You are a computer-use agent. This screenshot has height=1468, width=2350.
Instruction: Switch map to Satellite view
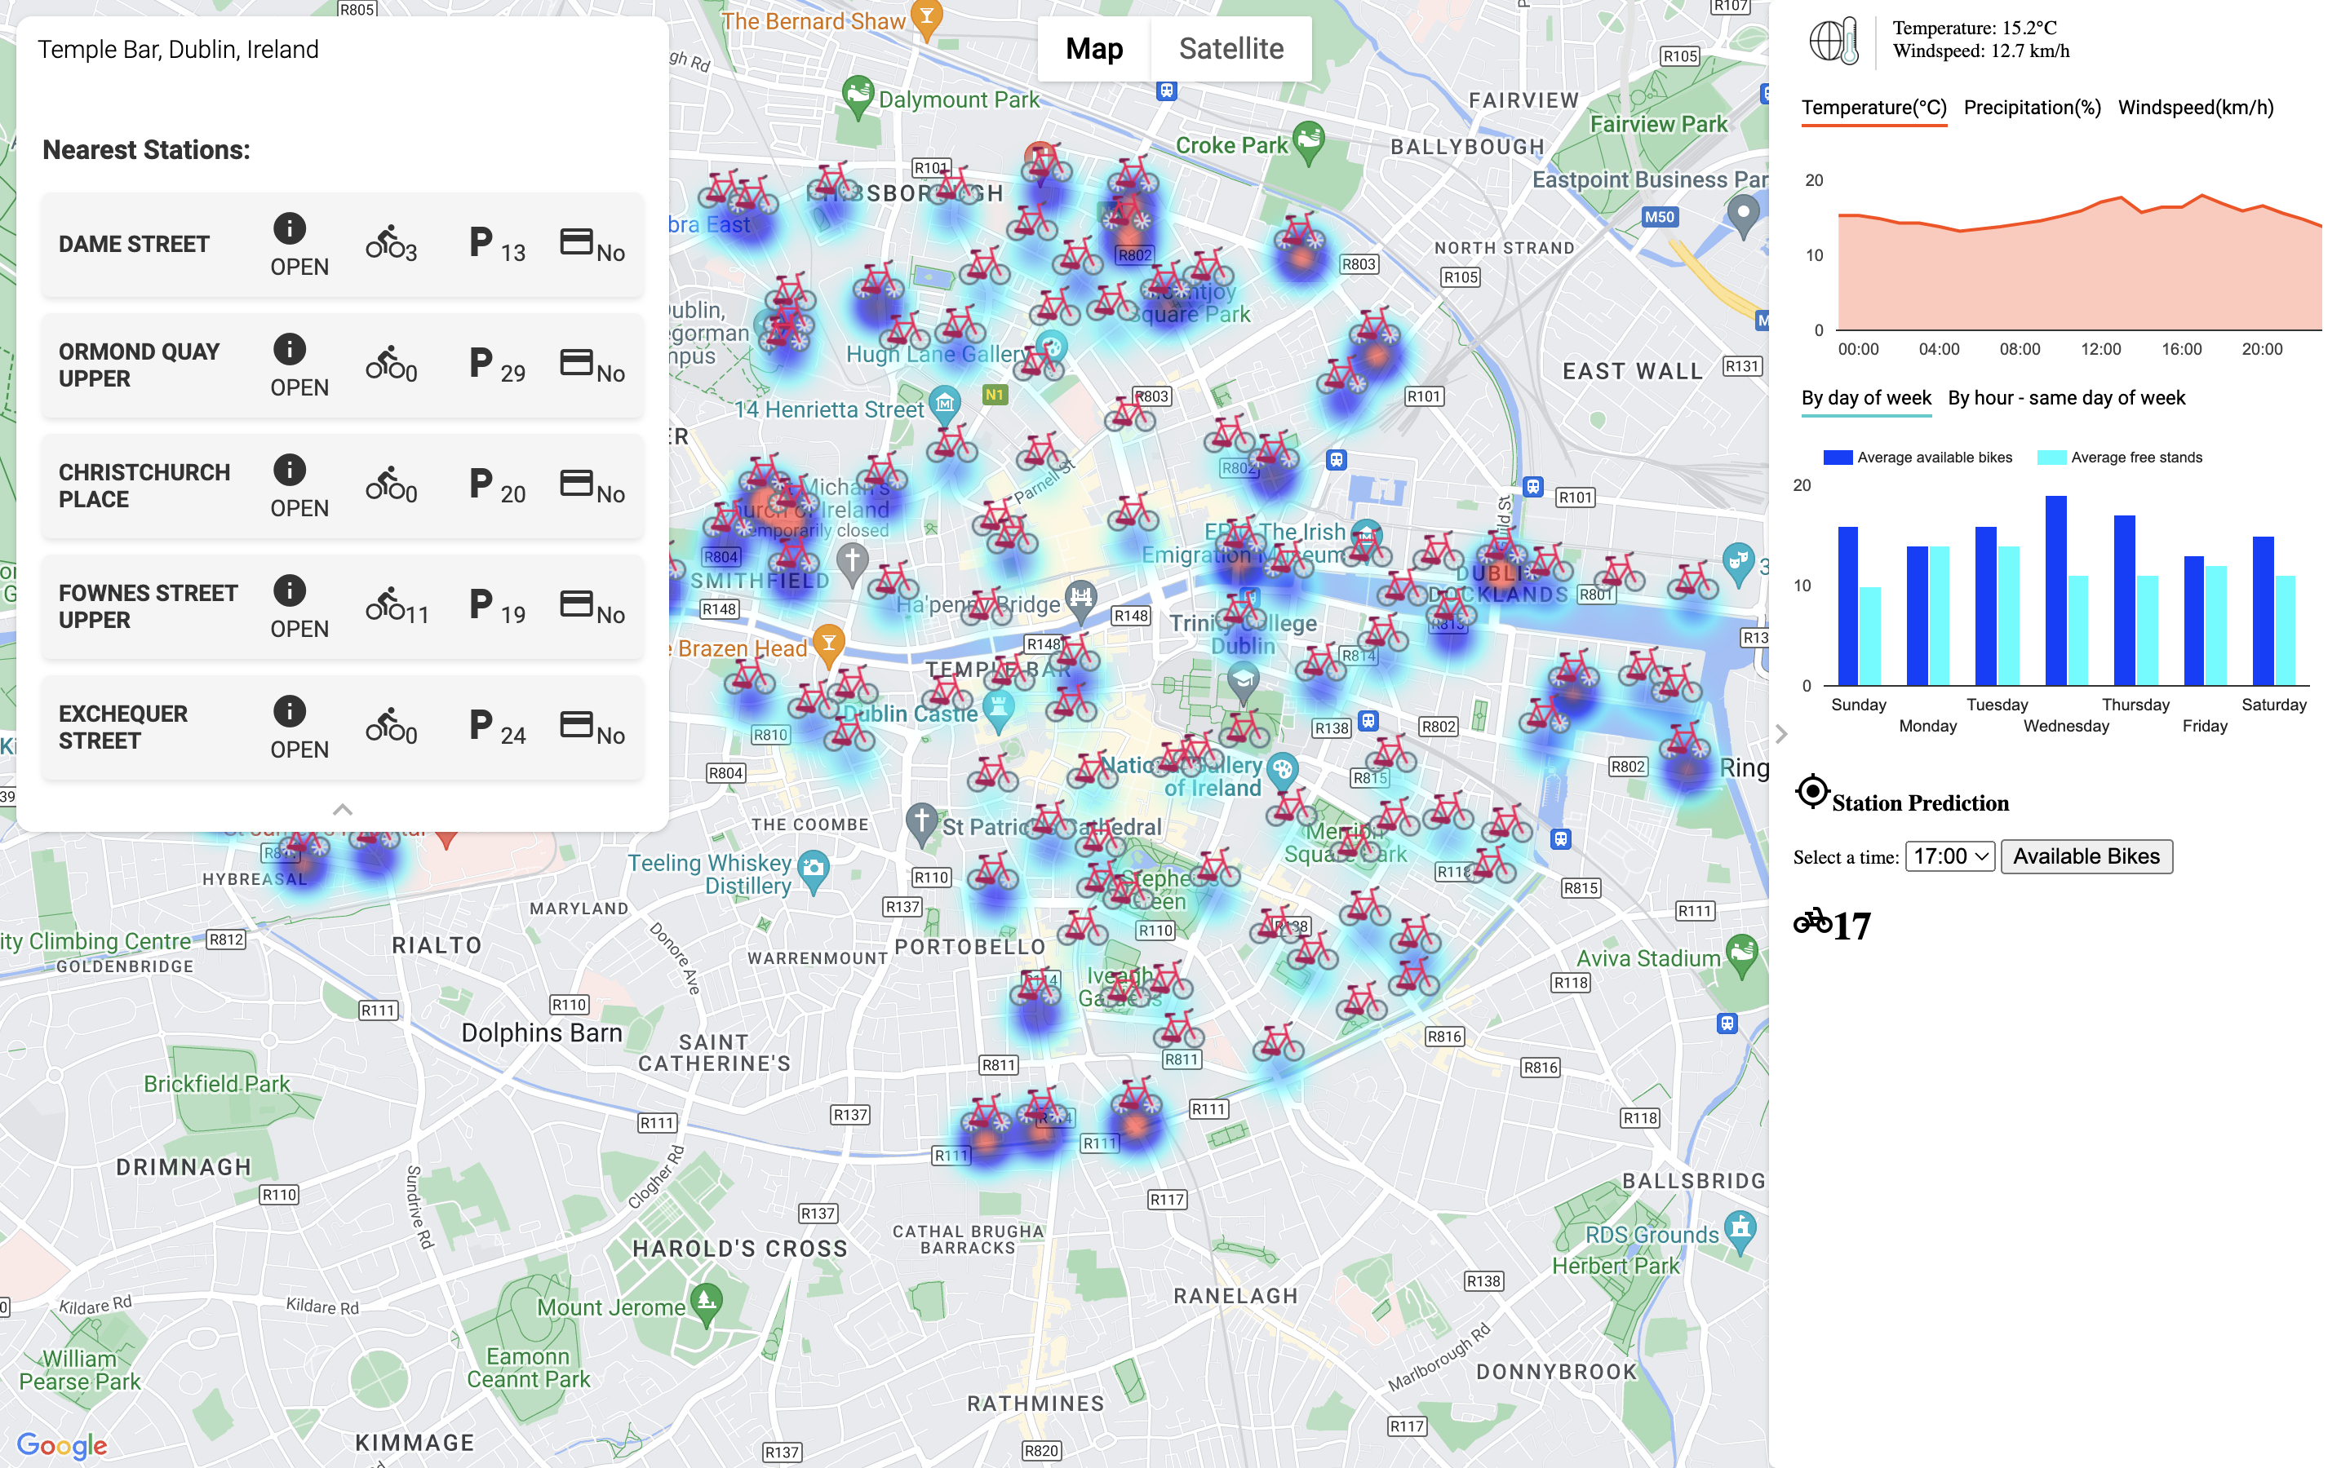[1230, 49]
